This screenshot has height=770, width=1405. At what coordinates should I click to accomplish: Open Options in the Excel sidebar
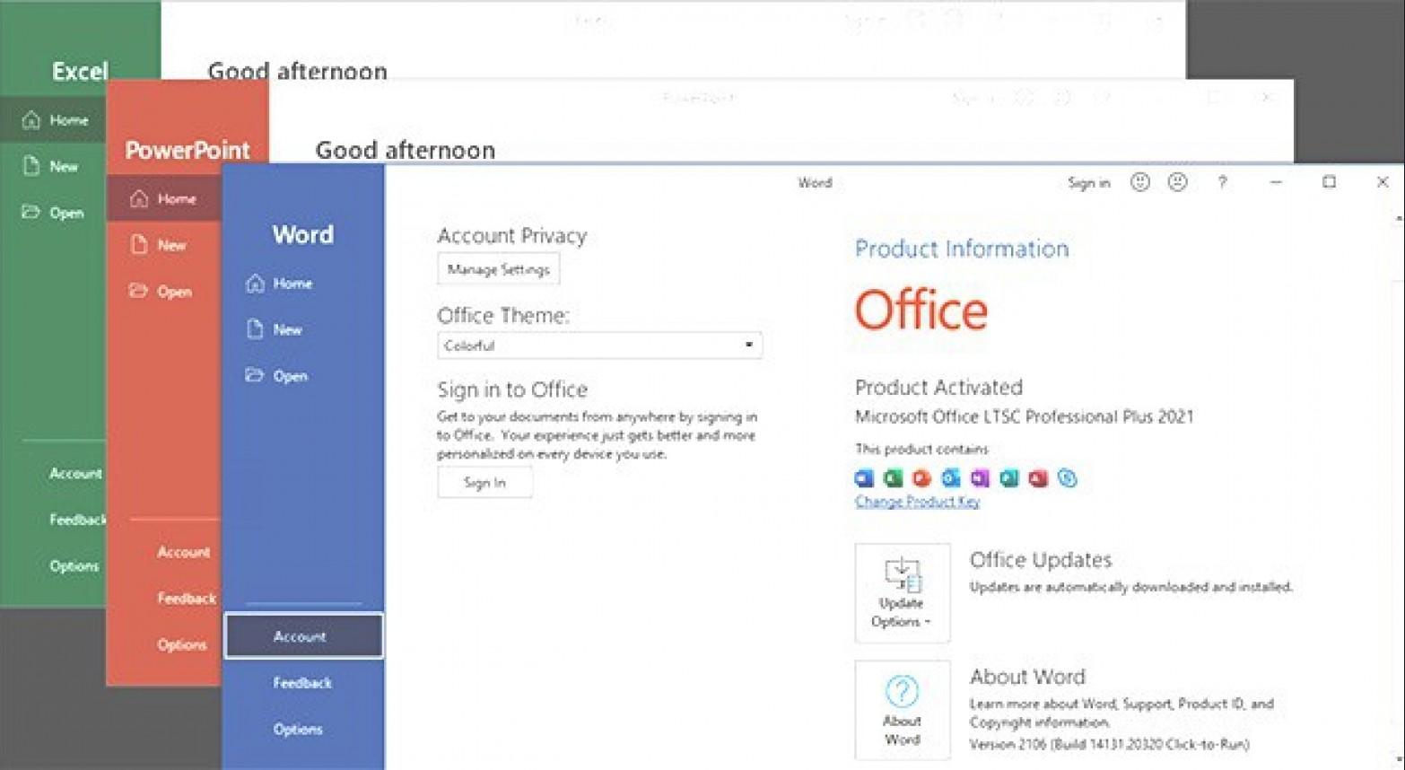[x=74, y=566]
